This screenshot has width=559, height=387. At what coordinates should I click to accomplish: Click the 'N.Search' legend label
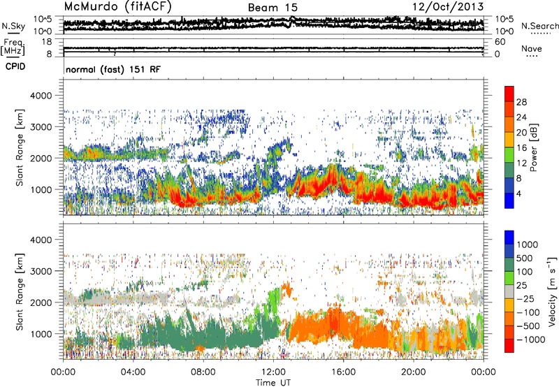coord(539,26)
